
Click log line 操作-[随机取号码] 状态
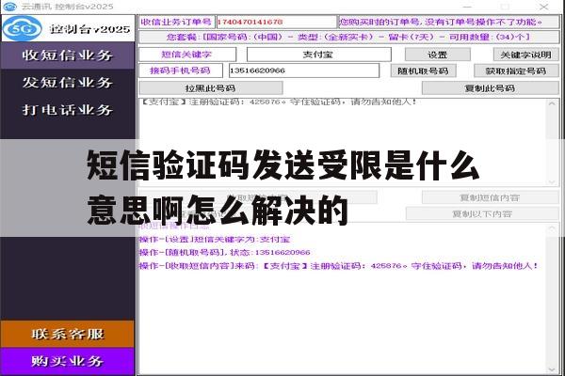click(x=224, y=253)
